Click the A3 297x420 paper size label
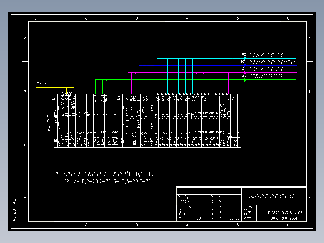The image size is (324, 243). click(14, 209)
